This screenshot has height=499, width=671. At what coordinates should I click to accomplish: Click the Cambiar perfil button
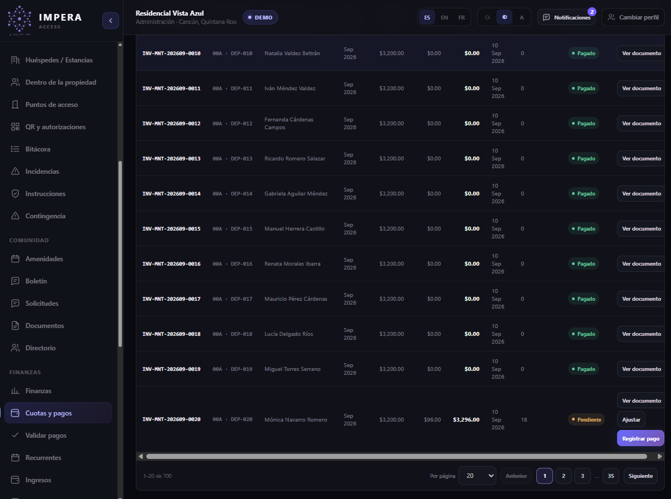tap(633, 17)
